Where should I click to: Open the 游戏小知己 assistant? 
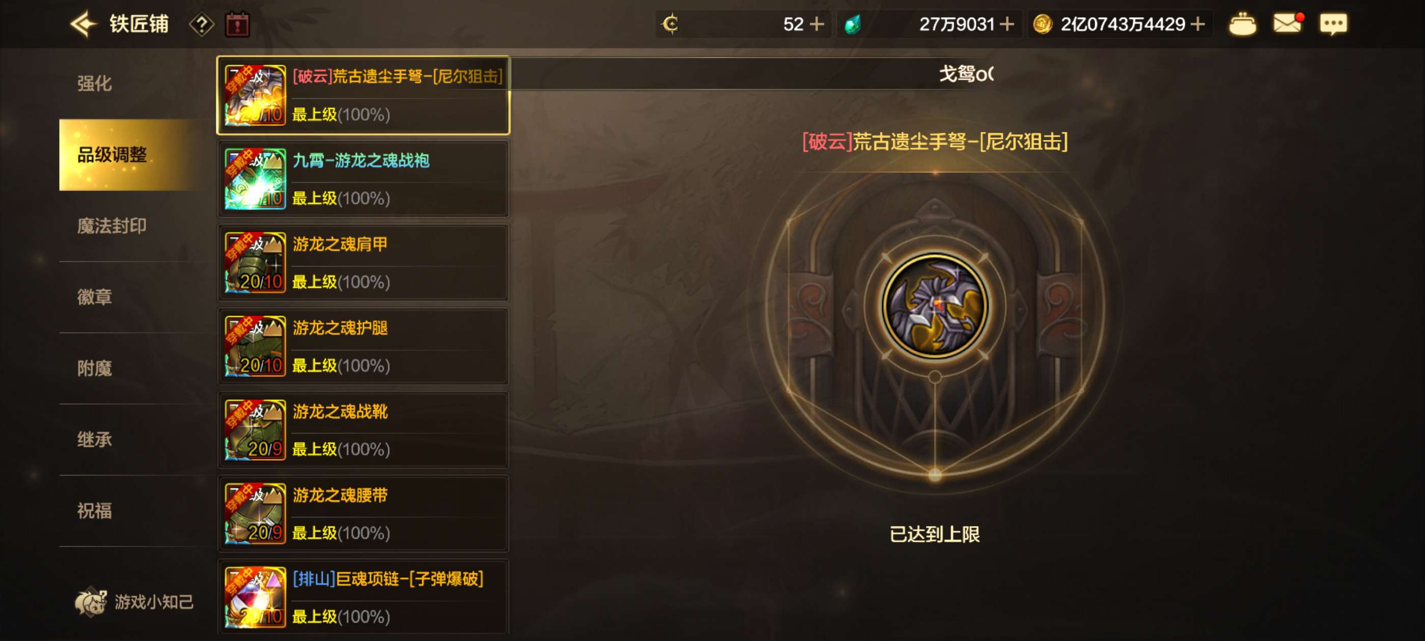tap(134, 602)
